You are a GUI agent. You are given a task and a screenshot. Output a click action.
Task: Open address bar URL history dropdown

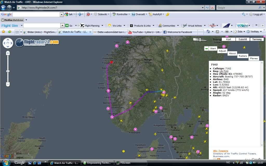tap(203, 8)
